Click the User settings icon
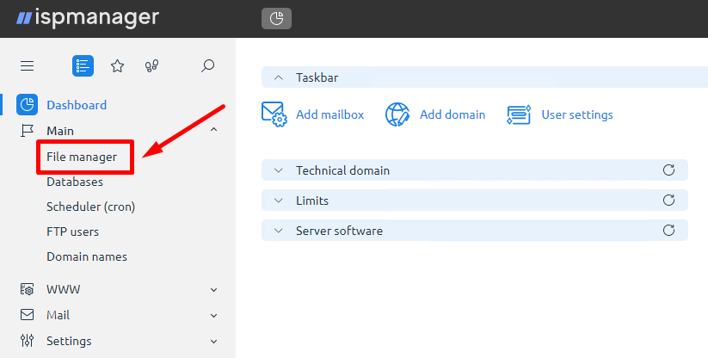This screenshot has height=358, width=708. pyautogui.click(x=519, y=114)
